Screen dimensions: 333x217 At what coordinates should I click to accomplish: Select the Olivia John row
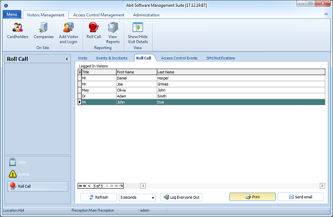(201, 90)
